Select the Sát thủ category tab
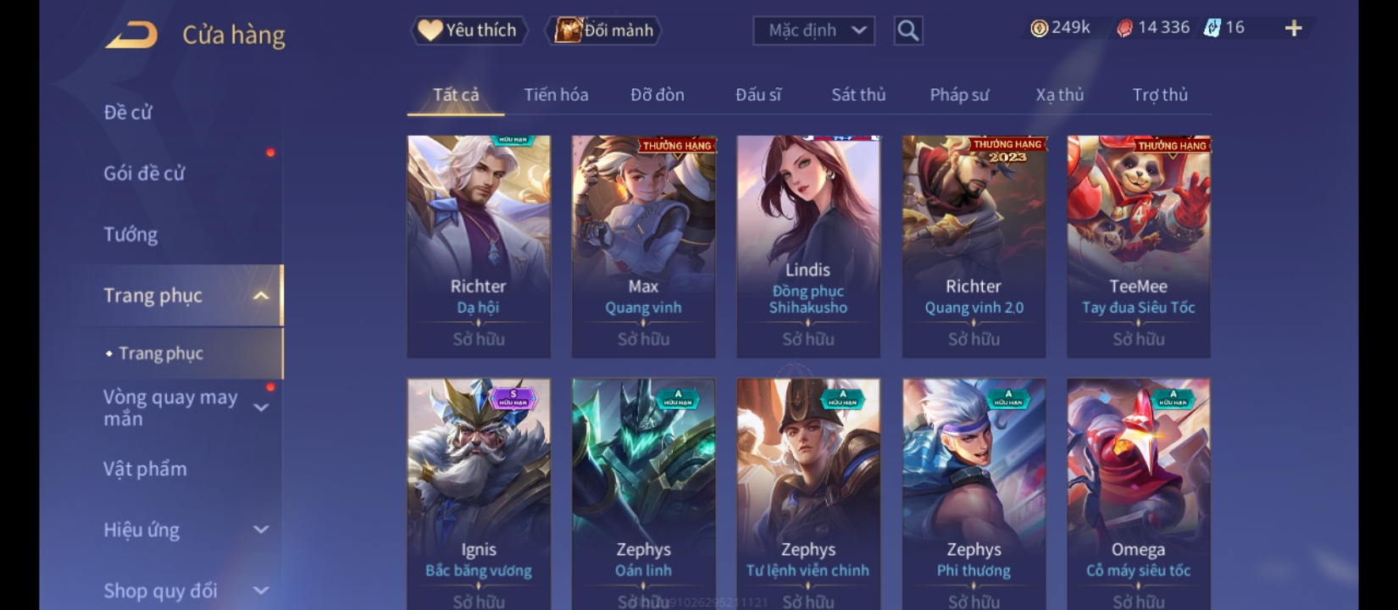This screenshot has width=1398, height=610. (858, 95)
